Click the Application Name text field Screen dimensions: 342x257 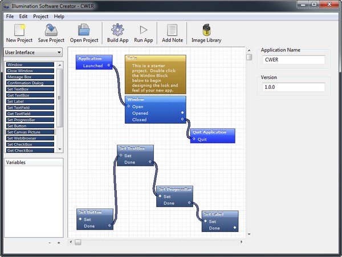pyautogui.click(x=294, y=60)
